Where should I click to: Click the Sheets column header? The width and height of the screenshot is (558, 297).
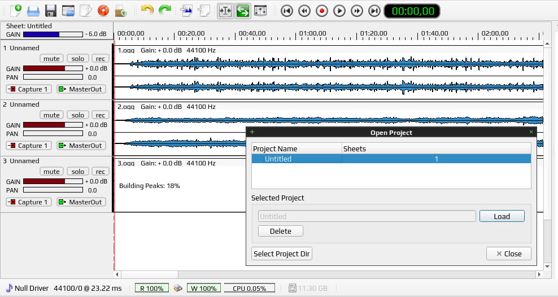tap(437, 148)
